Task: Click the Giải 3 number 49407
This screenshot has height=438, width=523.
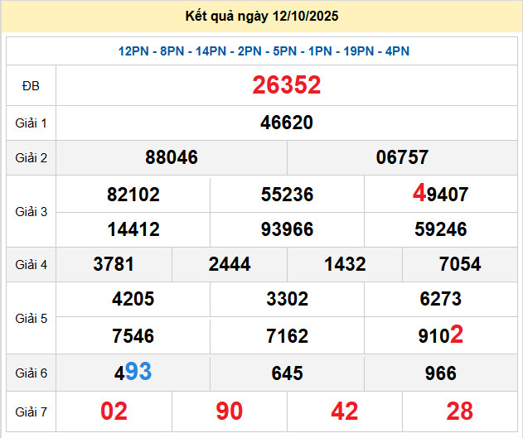Action: [x=441, y=195]
